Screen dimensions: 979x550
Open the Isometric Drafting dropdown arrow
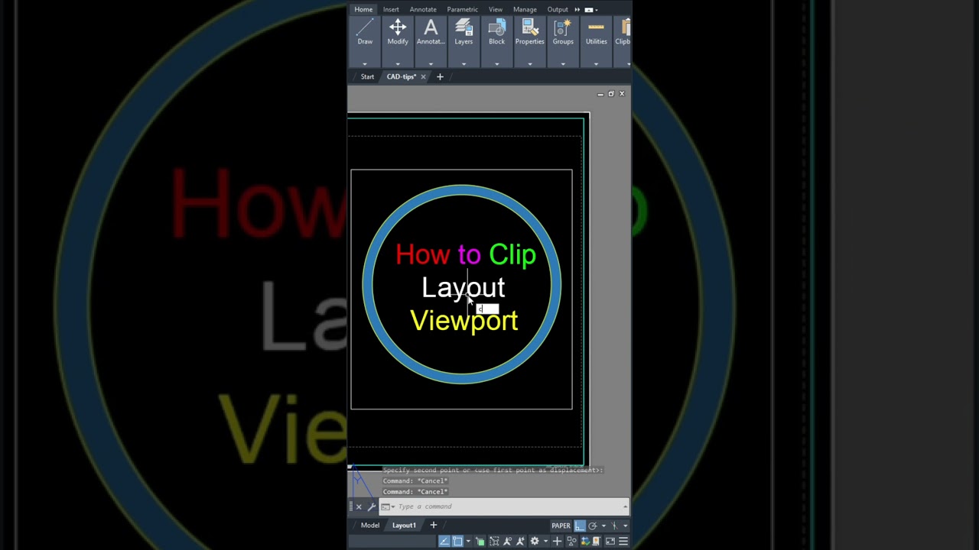pyautogui.click(x=625, y=526)
